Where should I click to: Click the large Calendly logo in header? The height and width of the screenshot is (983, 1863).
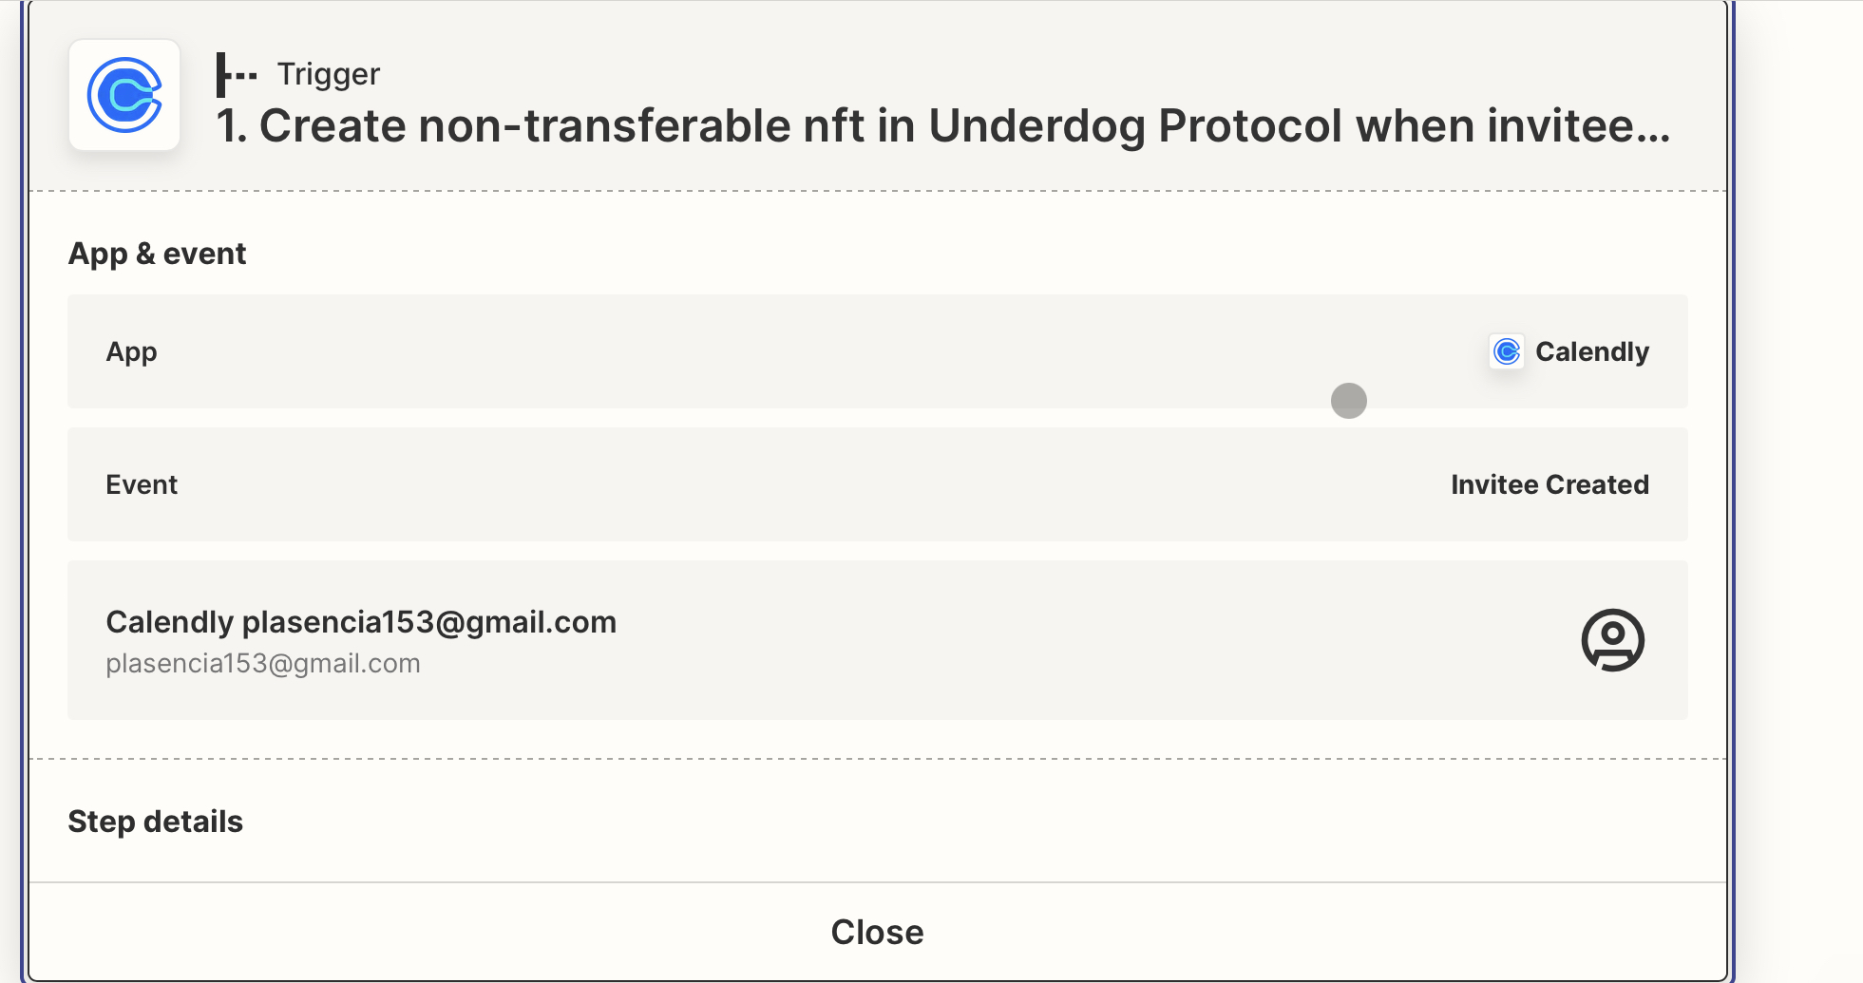click(x=124, y=95)
